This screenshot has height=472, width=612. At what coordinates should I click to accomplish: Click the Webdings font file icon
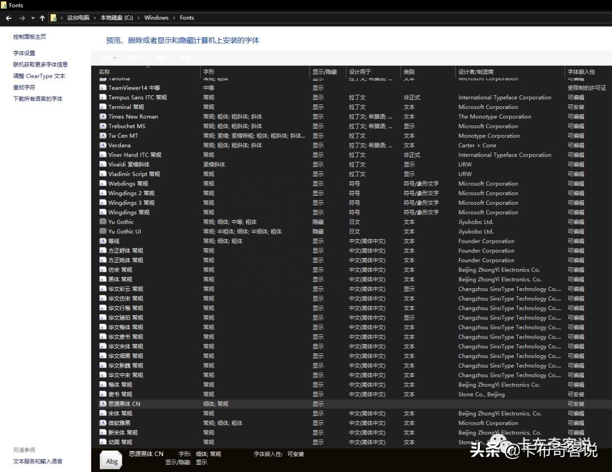point(103,183)
